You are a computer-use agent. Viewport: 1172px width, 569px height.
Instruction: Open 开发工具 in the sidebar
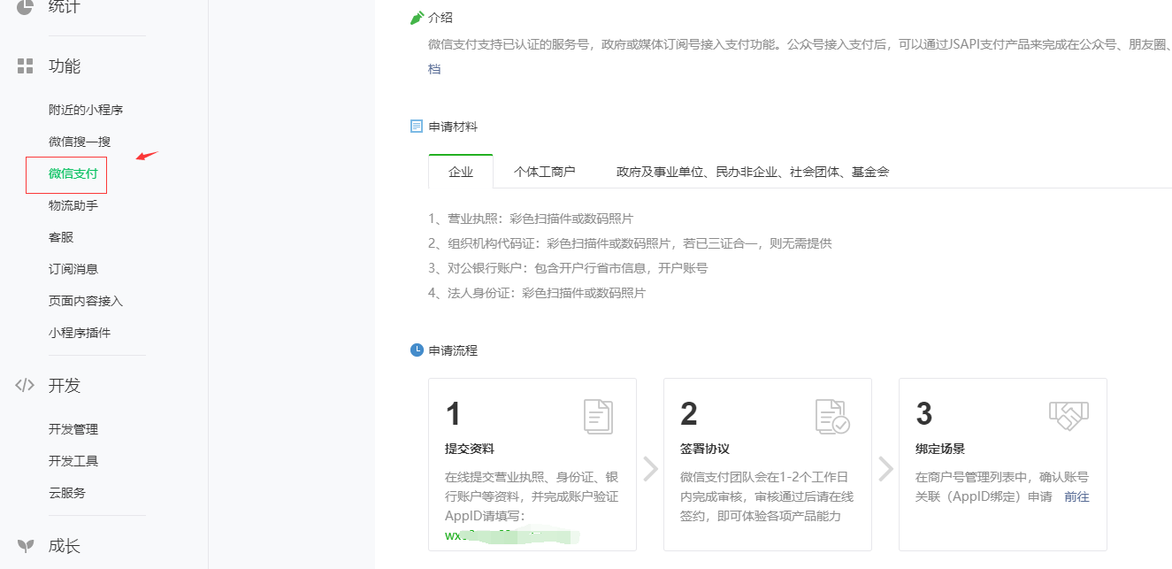(x=73, y=461)
